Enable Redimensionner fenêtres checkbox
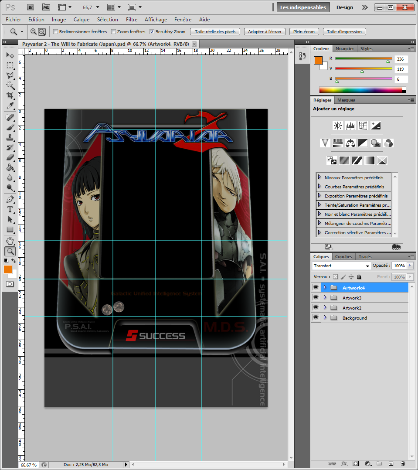The width and height of the screenshot is (418, 470). tap(56, 32)
